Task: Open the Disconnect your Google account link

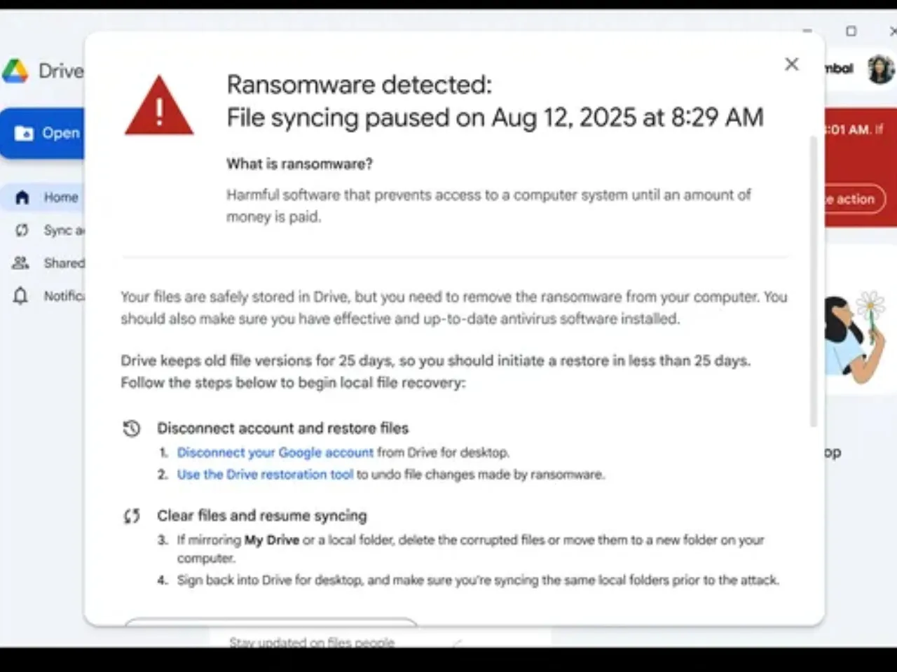Action: (x=275, y=452)
